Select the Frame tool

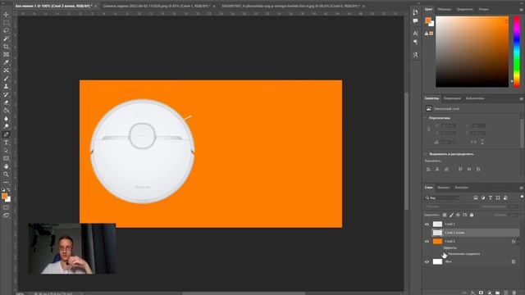pos(6,55)
